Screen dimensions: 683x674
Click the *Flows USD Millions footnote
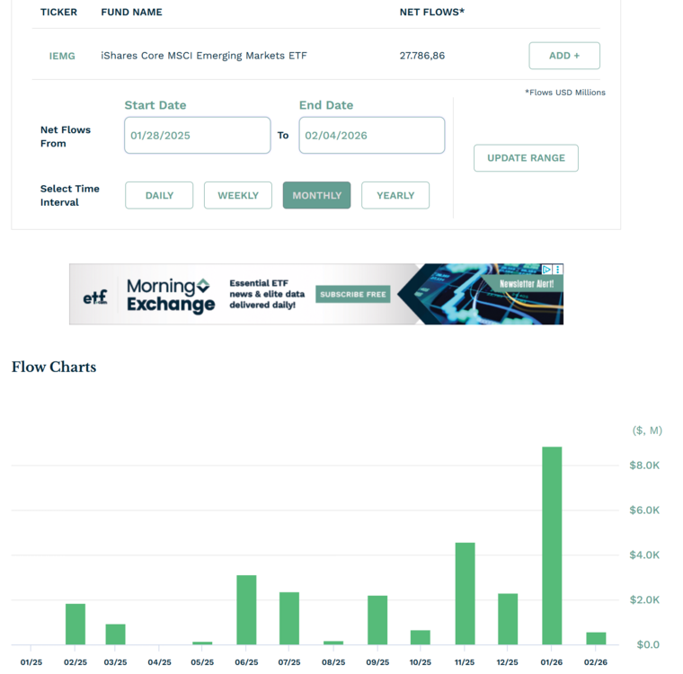(x=565, y=93)
